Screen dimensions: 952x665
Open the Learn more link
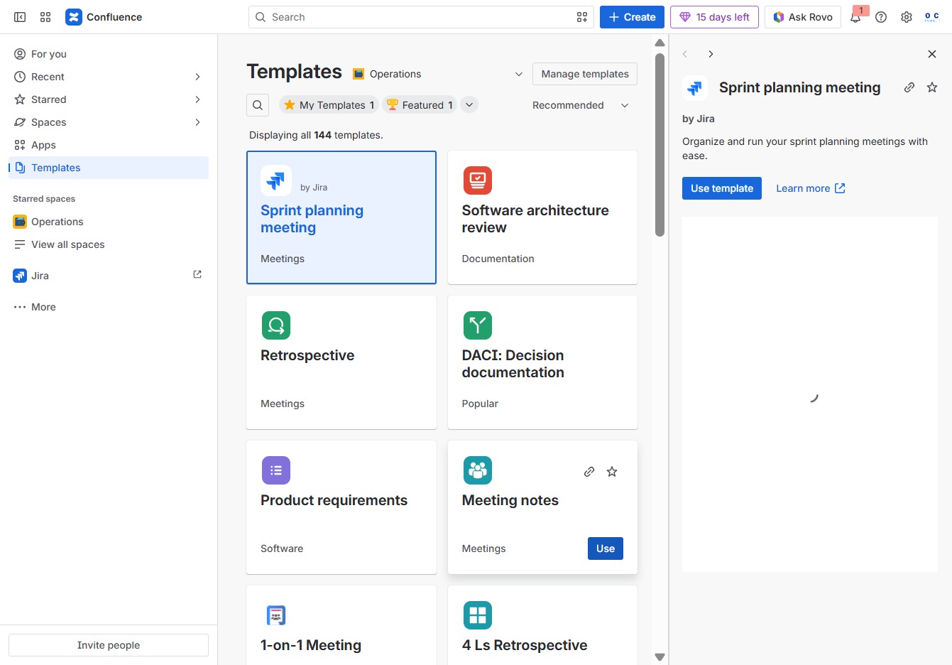click(811, 188)
